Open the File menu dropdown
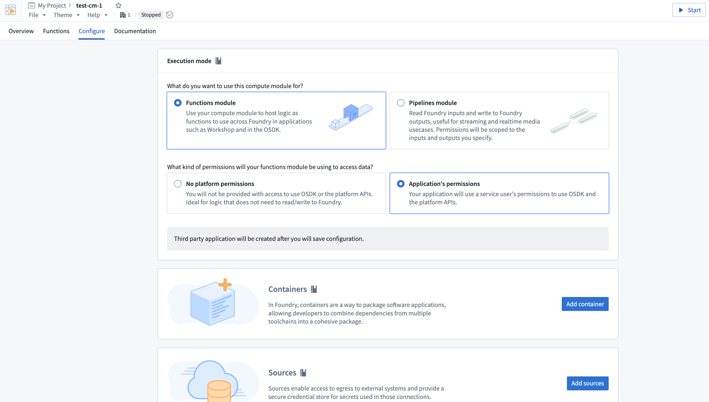 pos(37,15)
